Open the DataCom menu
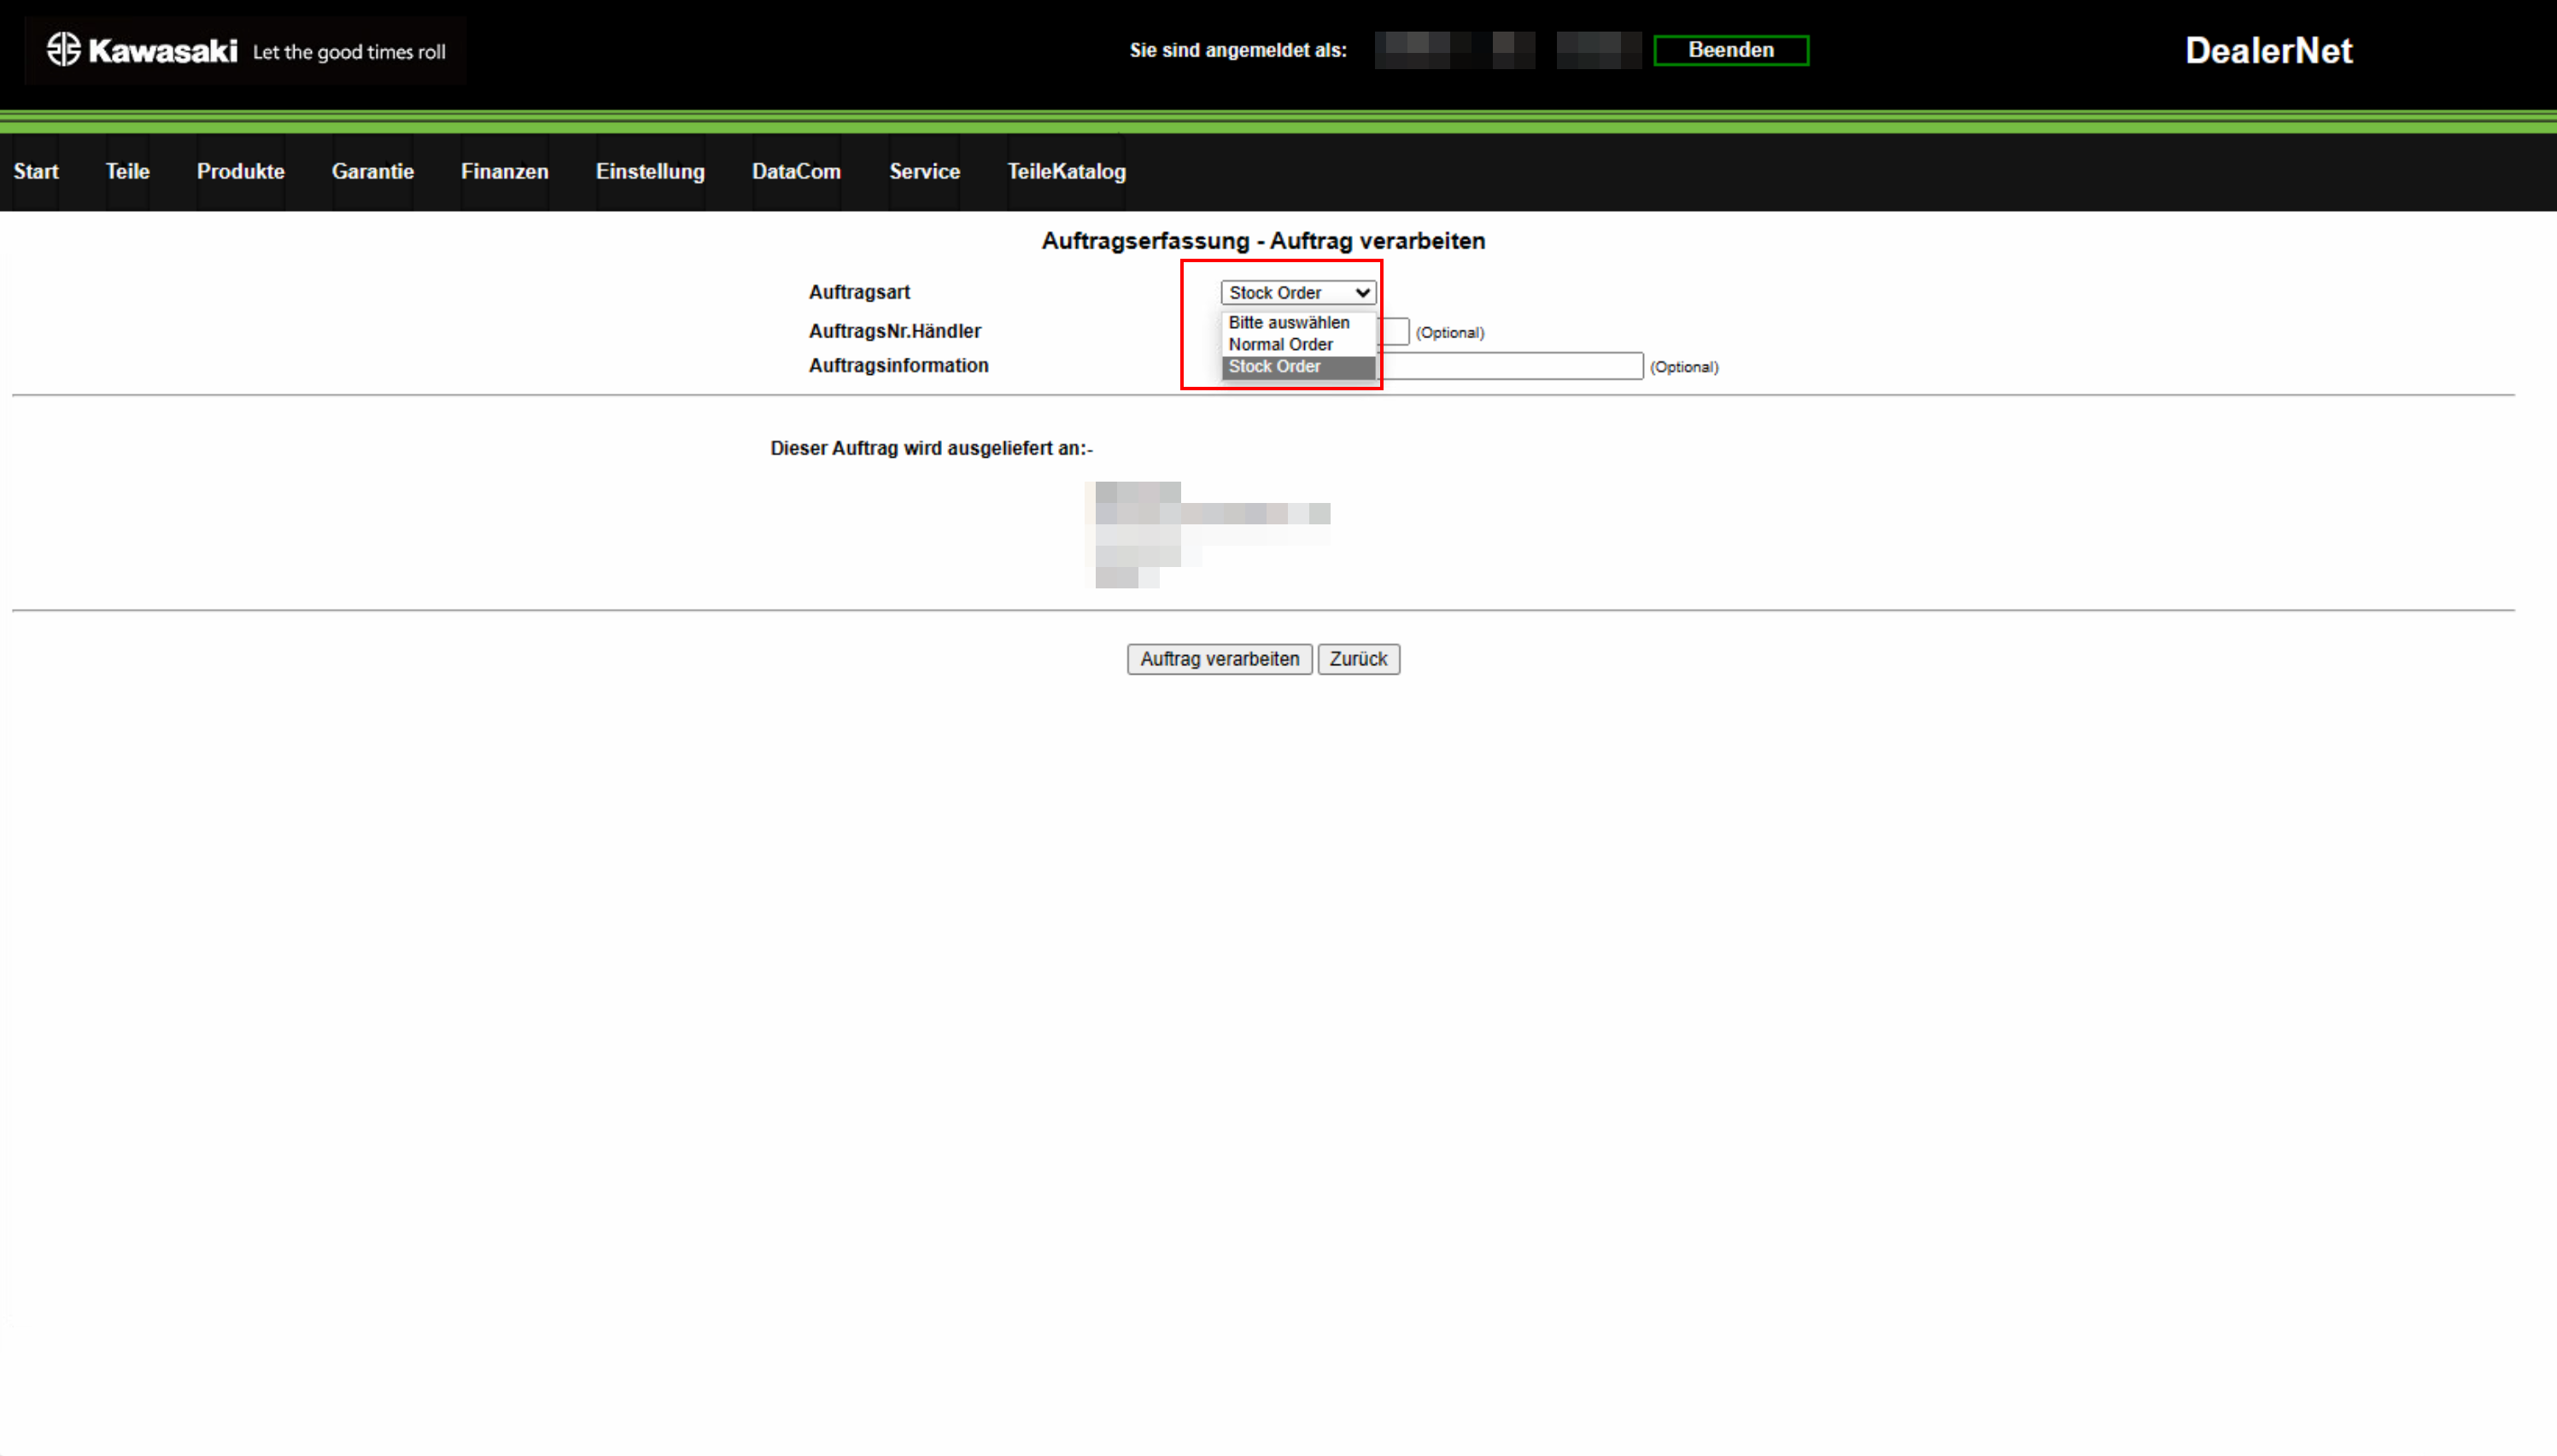 tap(796, 171)
